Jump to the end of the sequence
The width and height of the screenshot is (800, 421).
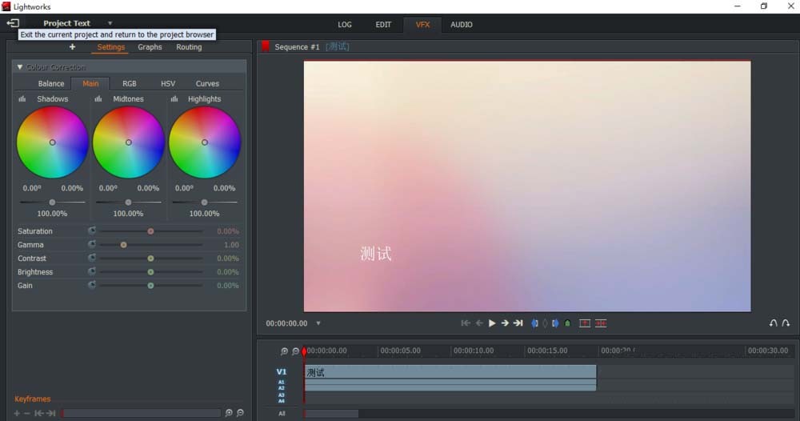[518, 323]
